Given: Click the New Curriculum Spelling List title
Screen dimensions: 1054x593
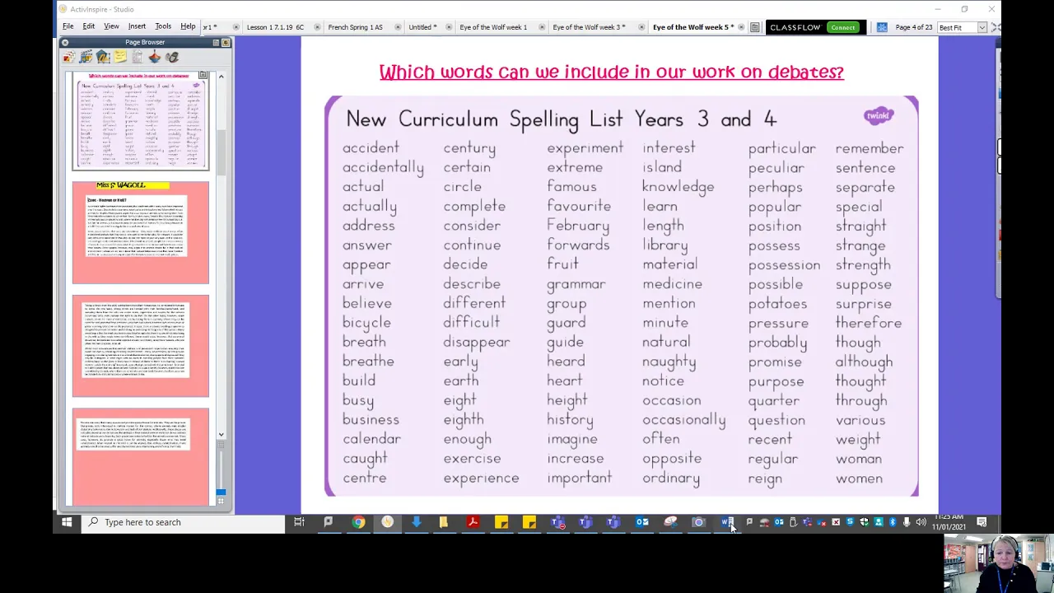Looking at the screenshot, I should click(561, 119).
